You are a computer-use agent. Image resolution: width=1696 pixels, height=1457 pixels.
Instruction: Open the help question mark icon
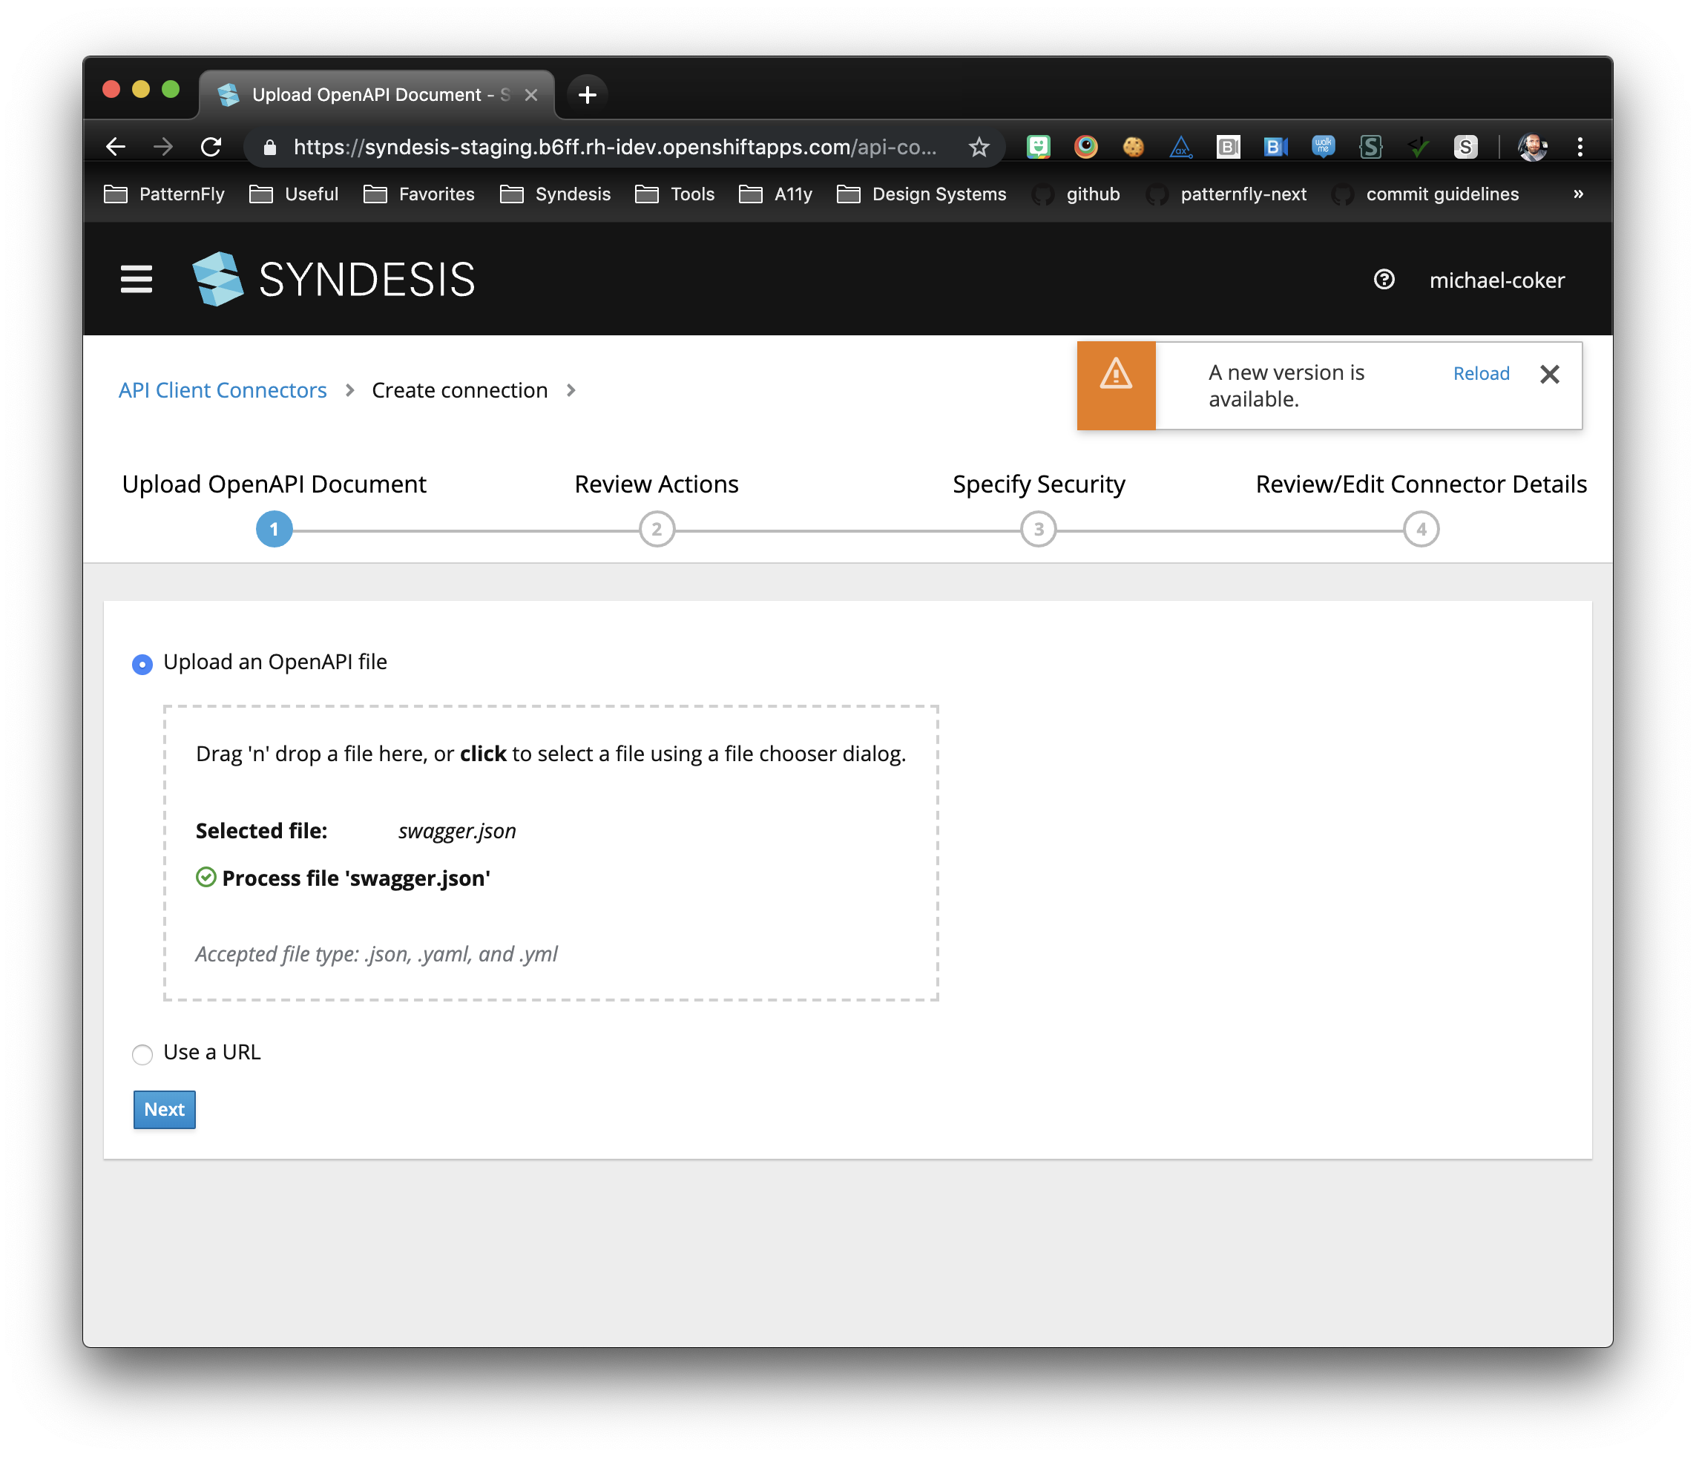click(x=1384, y=280)
